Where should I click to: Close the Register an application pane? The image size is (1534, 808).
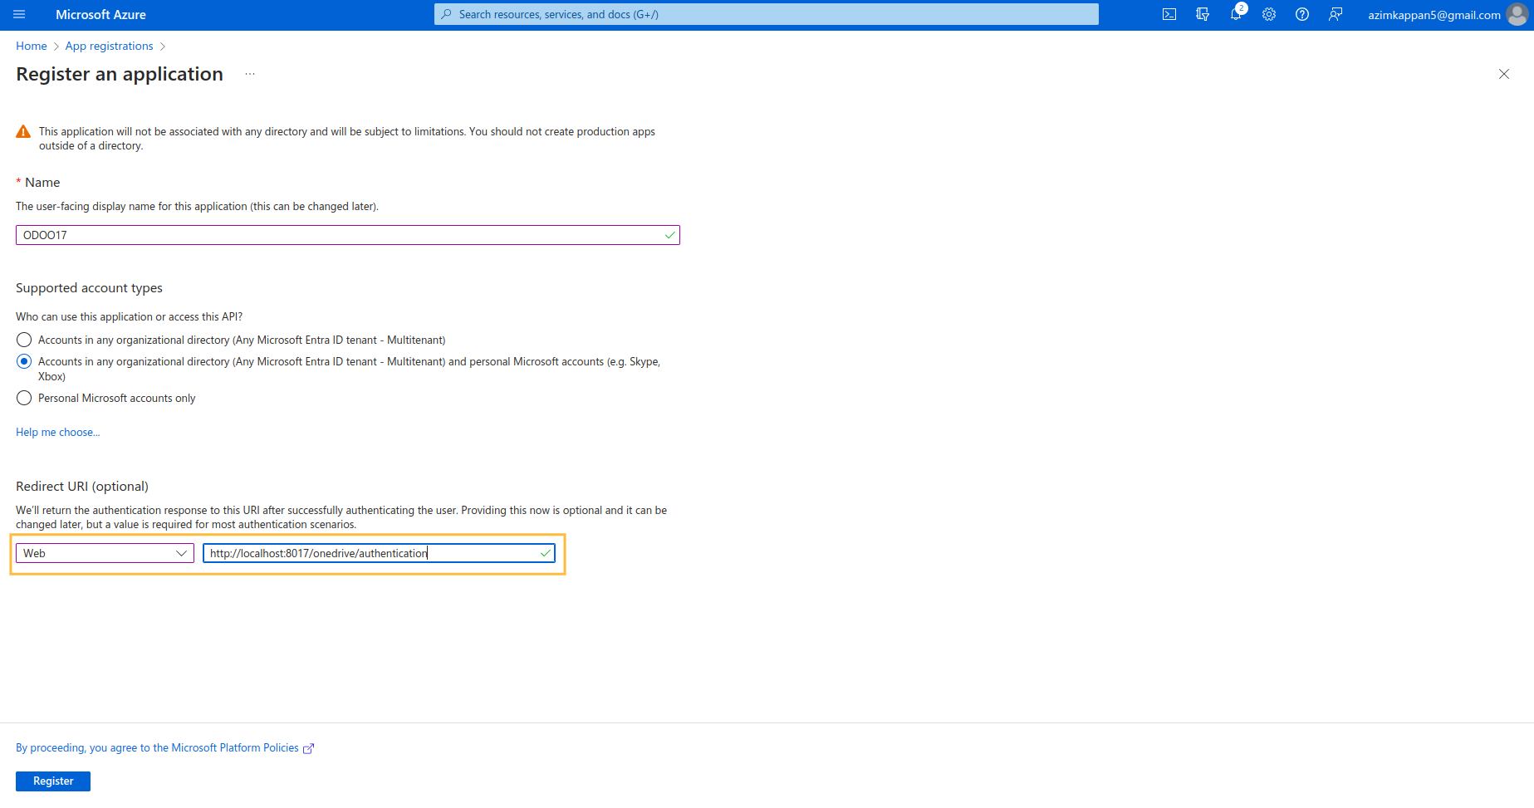(1504, 74)
